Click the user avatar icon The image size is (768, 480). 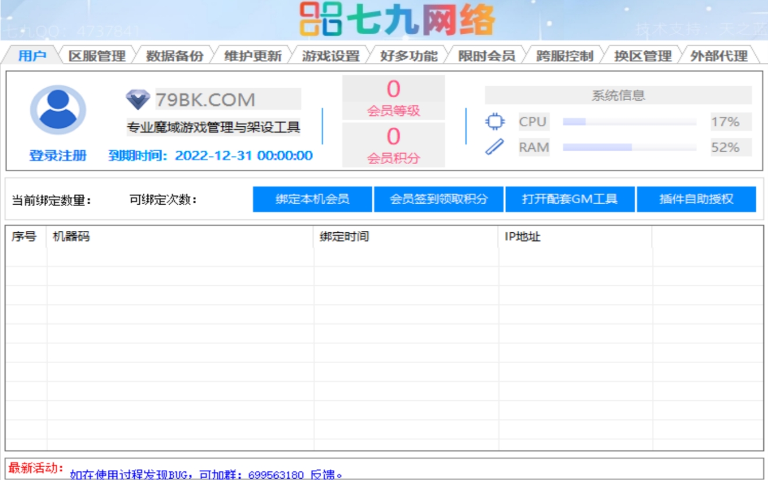click(58, 110)
